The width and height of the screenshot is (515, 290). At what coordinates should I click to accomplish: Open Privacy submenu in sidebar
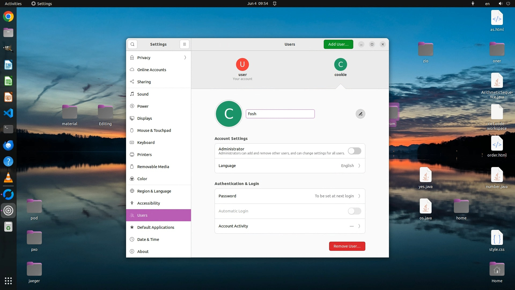click(x=158, y=58)
